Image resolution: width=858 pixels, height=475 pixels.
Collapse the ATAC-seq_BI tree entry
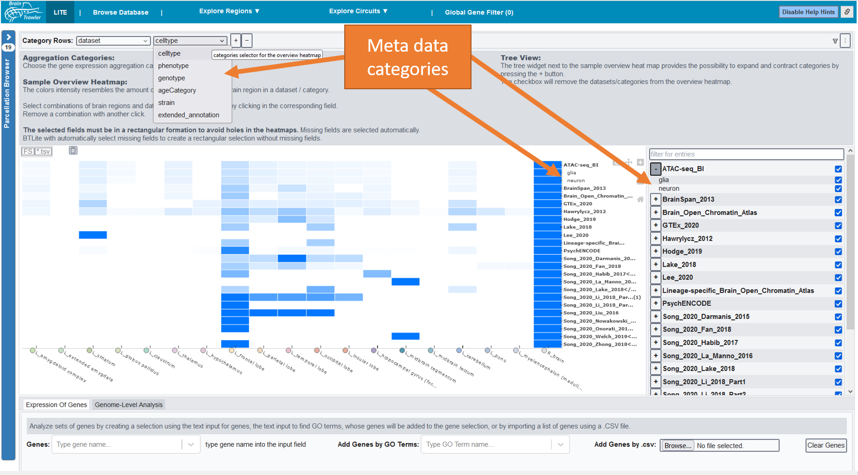point(656,169)
